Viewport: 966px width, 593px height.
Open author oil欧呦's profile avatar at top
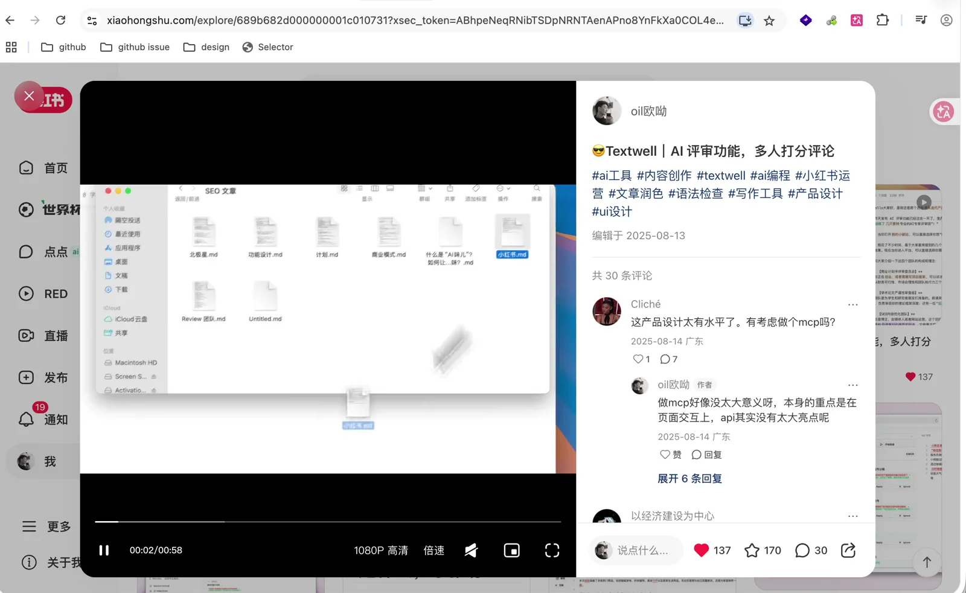pos(607,111)
